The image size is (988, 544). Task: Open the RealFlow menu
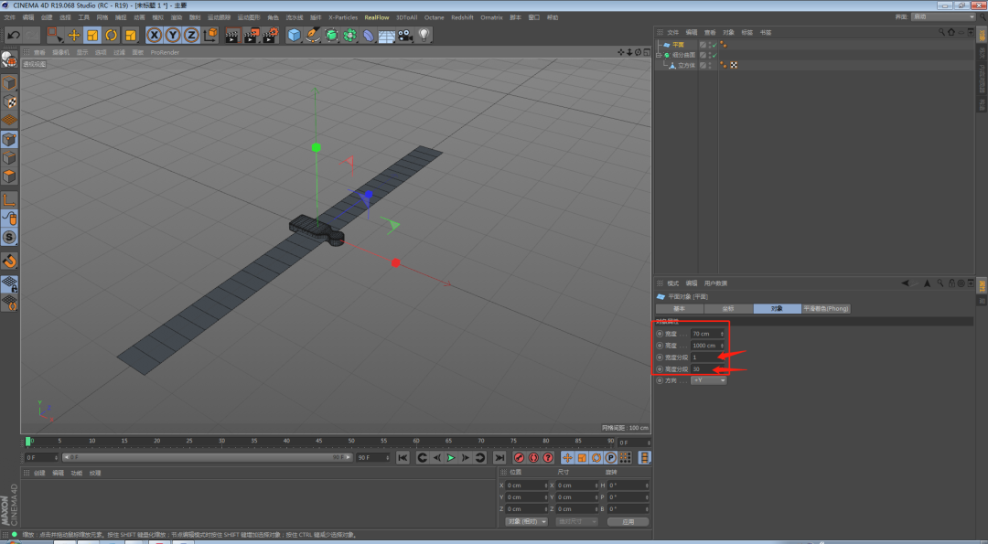pyautogui.click(x=376, y=17)
